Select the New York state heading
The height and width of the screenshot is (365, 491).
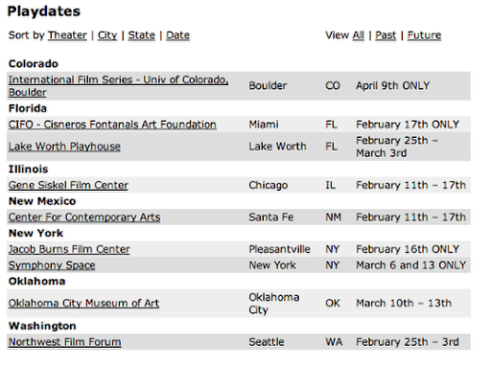[35, 233]
